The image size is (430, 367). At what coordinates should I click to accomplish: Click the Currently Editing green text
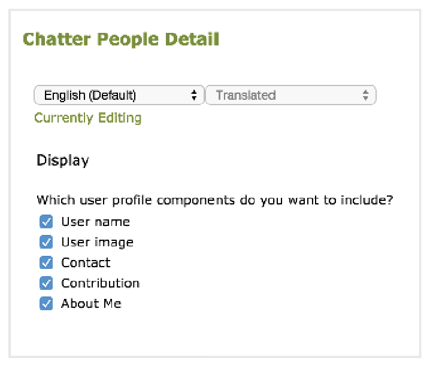[87, 118]
